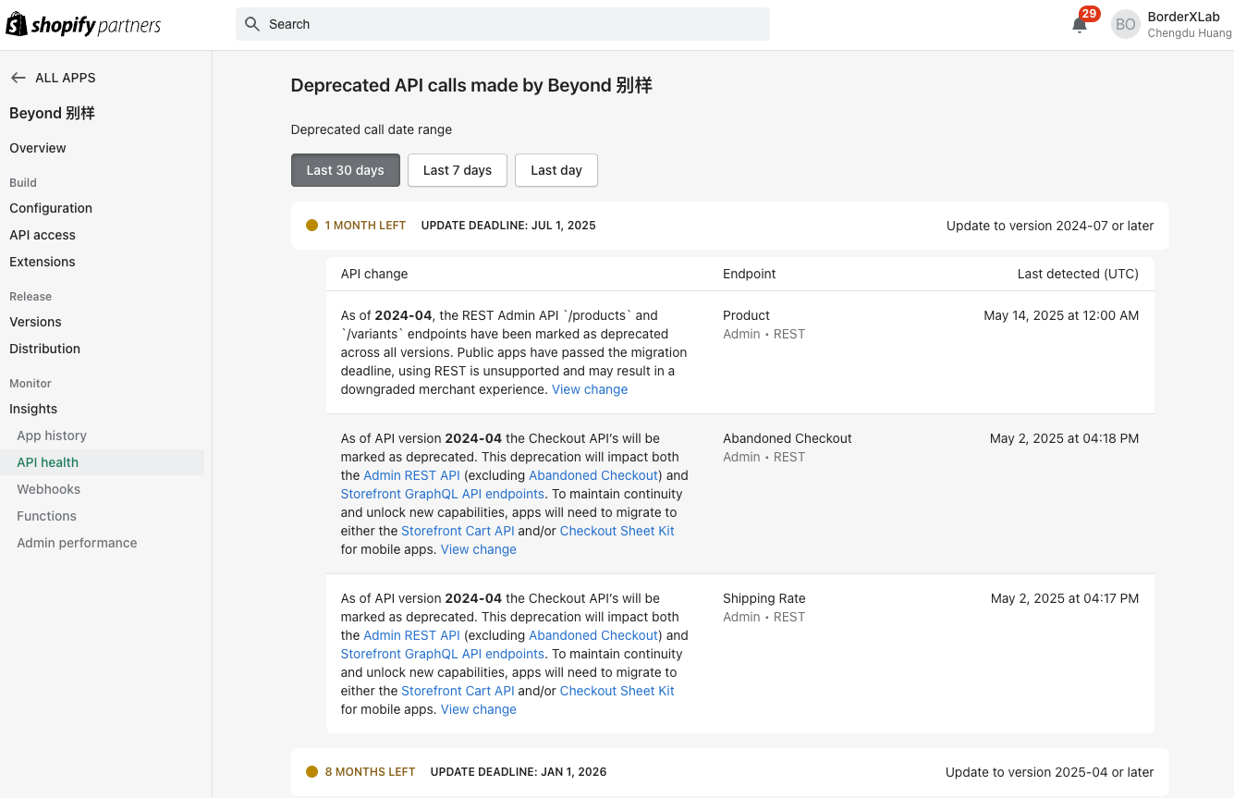This screenshot has height=798, width=1234.
Task: Click the search magnifier icon
Action: coord(252,24)
